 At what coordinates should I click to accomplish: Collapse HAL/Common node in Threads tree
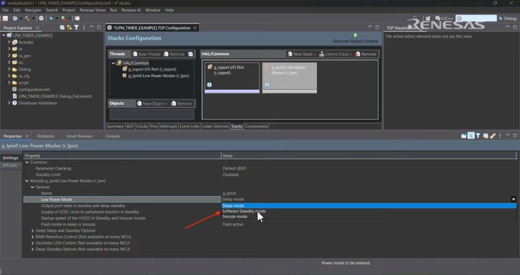point(114,63)
